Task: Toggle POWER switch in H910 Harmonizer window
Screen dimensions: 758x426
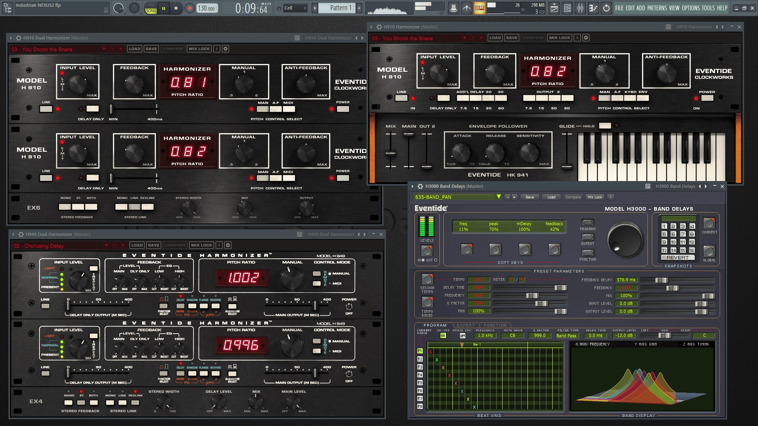Action: (707, 98)
